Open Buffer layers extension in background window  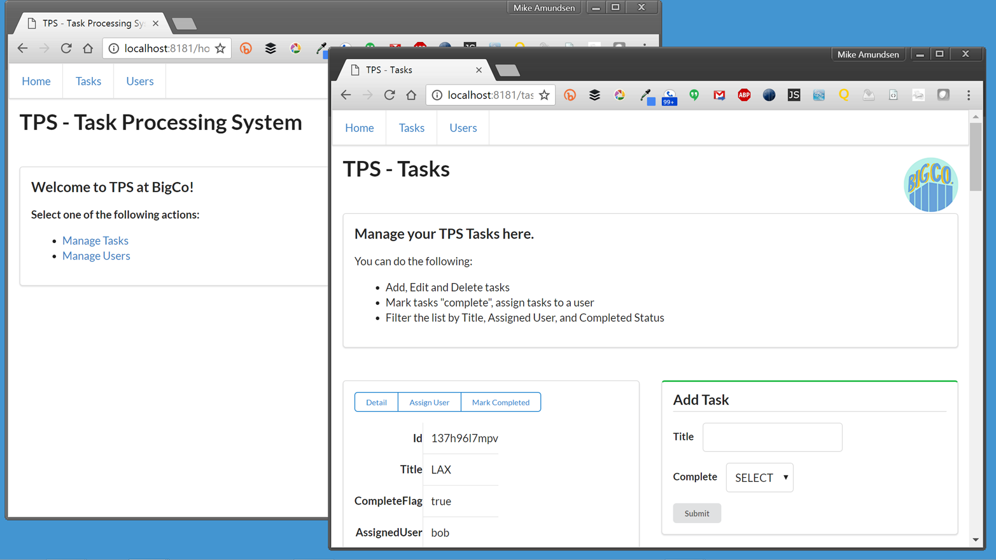270,48
